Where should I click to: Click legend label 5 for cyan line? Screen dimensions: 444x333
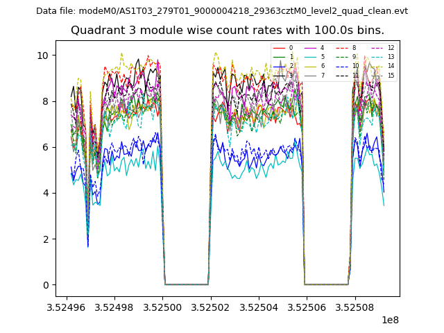tap(322, 57)
